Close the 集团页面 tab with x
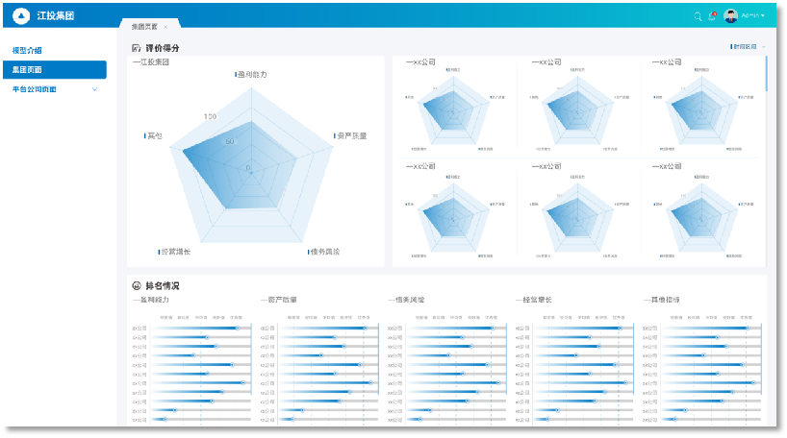Image resolution: width=787 pixels, height=438 pixels. [x=165, y=27]
